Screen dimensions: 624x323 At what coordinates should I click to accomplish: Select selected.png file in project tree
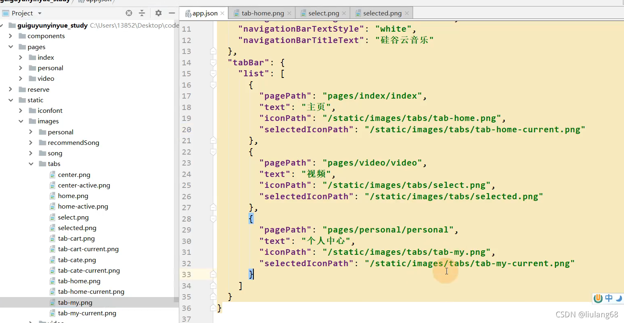pos(77,228)
